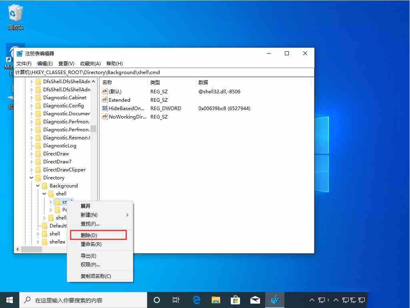Click the 数据 column header
410x308 pixels.
253,83
